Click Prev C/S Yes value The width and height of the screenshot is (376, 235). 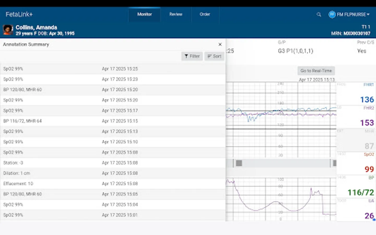[x=362, y=51]
